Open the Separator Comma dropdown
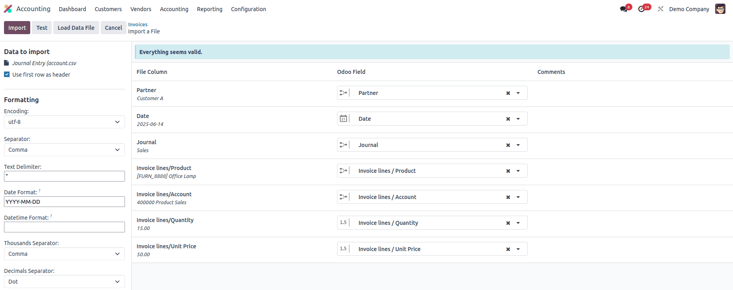This screenshot has width=733, height=290. 64,150
